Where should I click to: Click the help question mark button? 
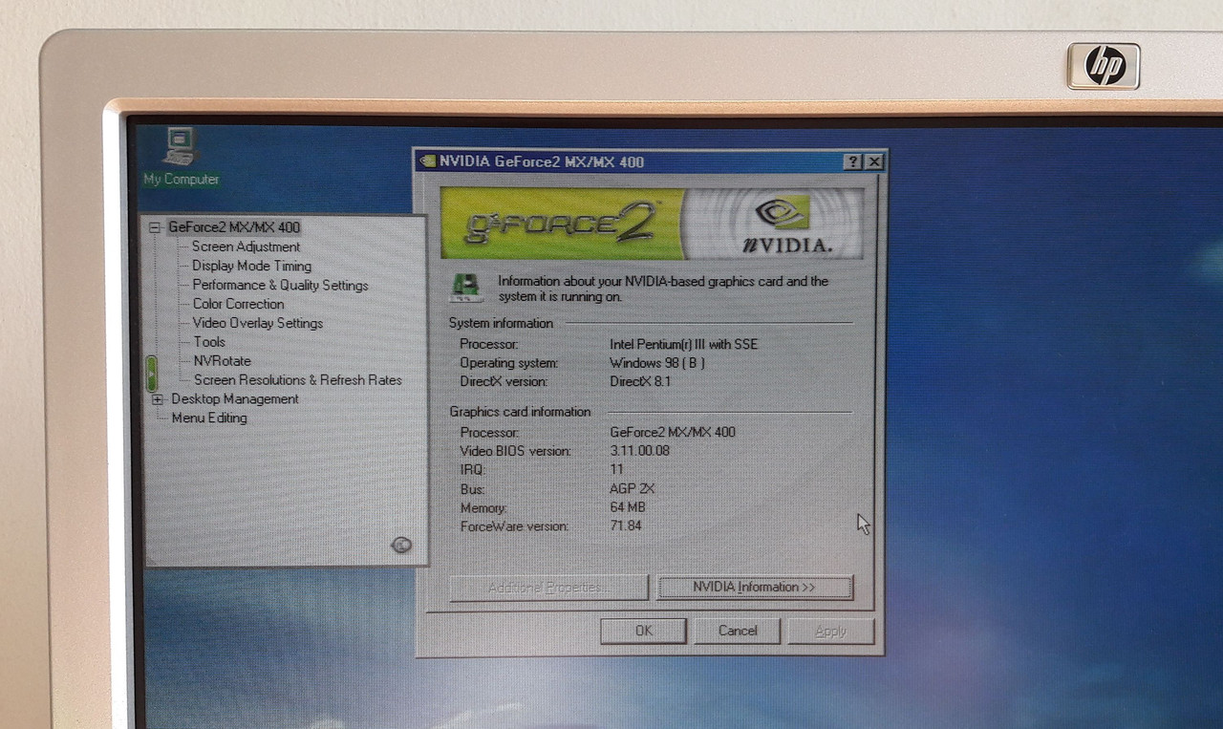point(853,162)
